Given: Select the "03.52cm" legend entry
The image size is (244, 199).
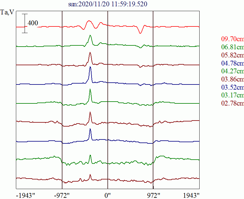Looking at the screenshot, I should coord(233,87).
